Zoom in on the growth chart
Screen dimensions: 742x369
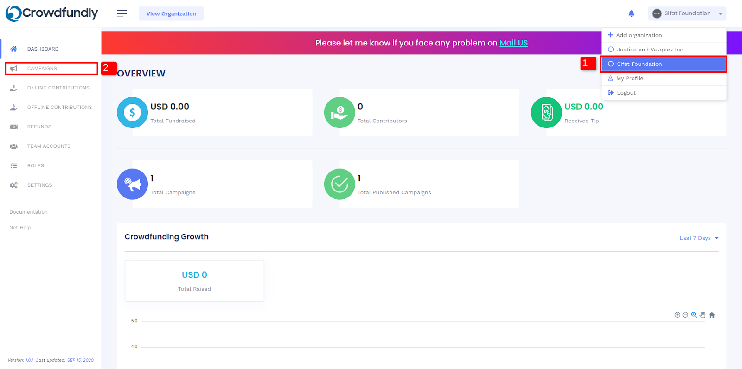pos(677,315)
